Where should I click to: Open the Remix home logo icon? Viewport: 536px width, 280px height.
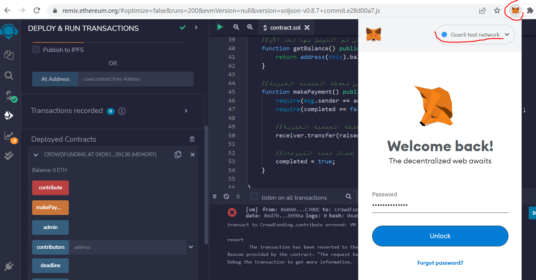point(9,31)
